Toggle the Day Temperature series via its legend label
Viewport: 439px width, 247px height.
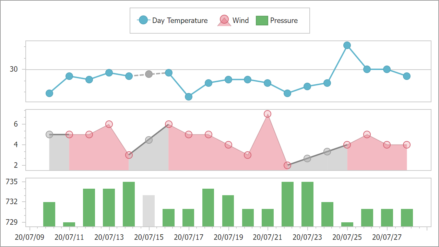coord(180,21)
